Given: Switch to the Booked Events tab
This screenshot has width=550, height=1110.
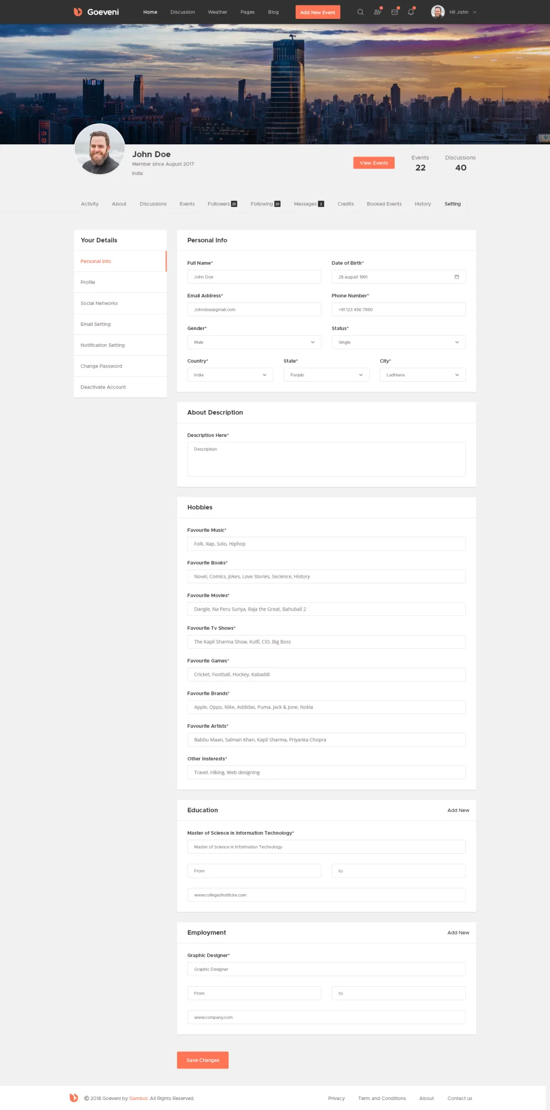Looking at the screenshot, I should (x=384, y=204).
